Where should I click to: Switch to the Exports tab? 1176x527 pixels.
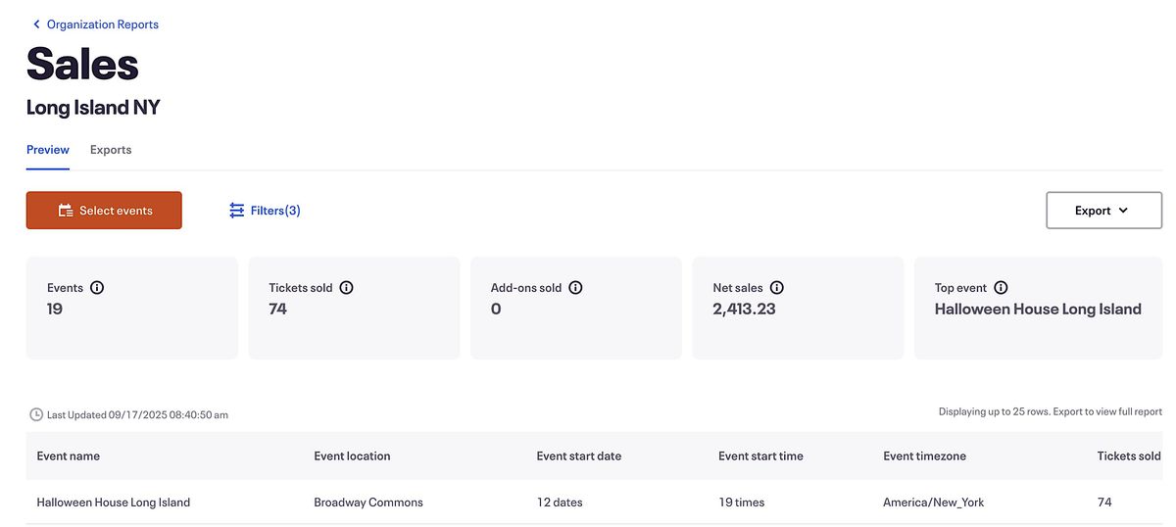[x=111, y=150]
